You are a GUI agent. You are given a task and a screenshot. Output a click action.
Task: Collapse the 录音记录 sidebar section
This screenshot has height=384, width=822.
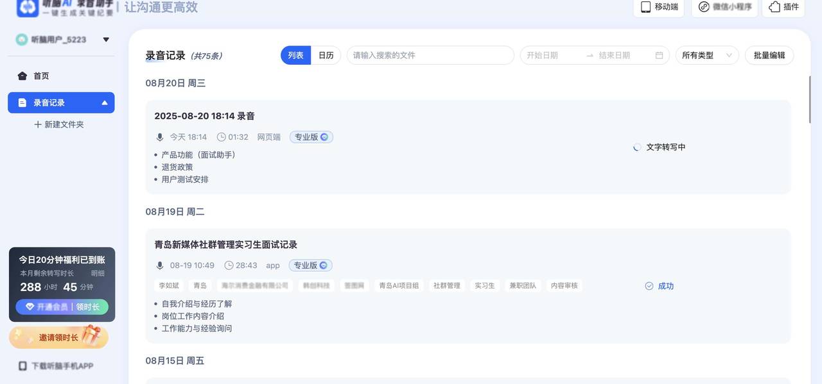coord(105,102)
